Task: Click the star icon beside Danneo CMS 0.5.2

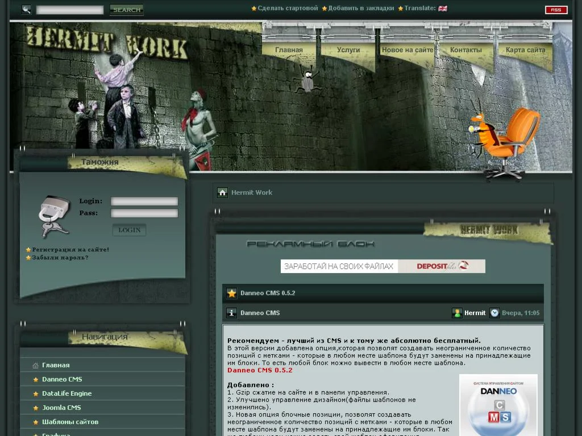Action: pos(232,294)
